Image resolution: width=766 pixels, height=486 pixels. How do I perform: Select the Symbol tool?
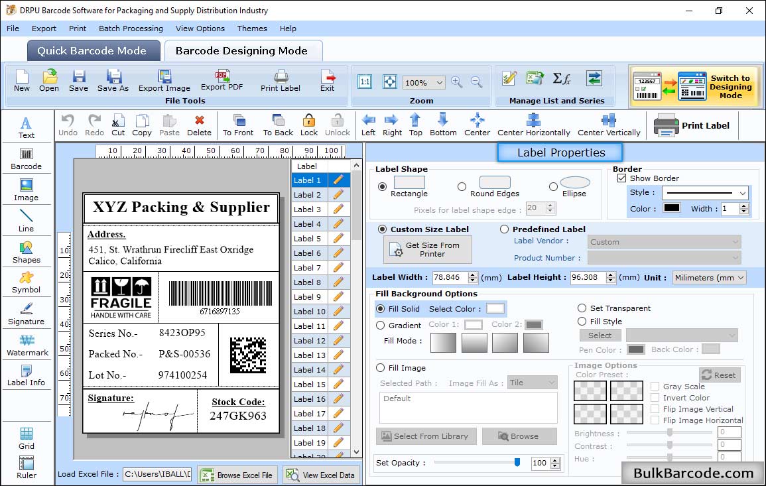point(27,283)
